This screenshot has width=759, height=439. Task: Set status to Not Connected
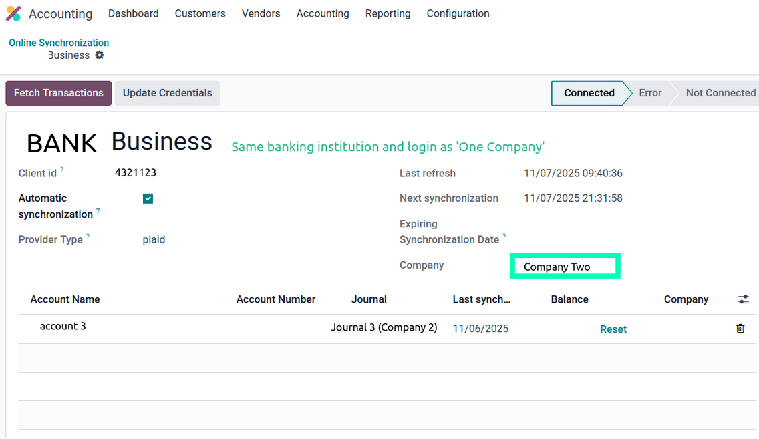720,93
